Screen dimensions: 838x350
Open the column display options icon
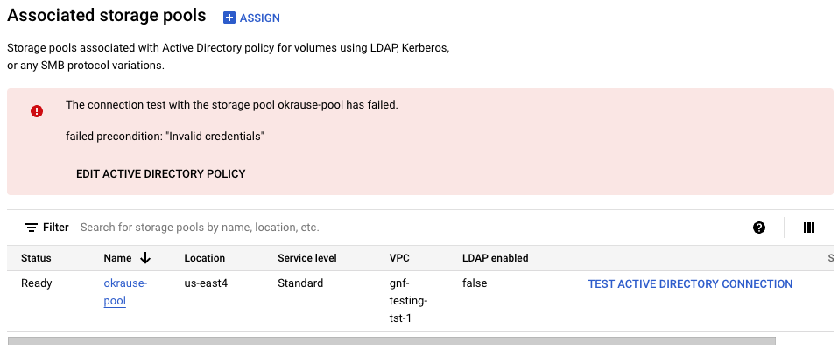809,227
